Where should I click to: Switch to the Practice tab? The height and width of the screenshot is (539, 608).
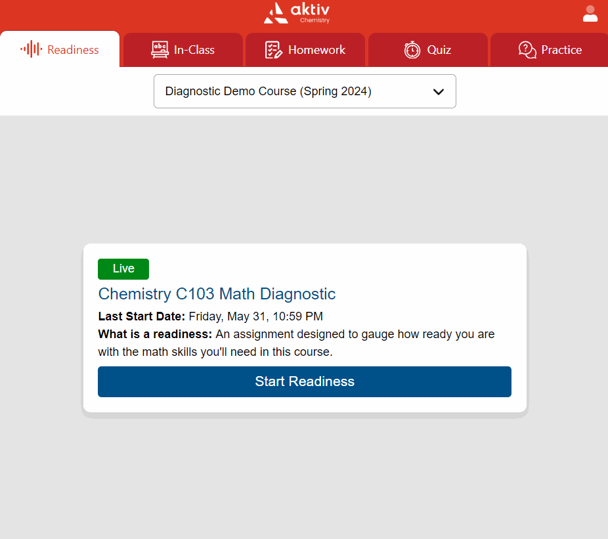[x=561, y=50]
